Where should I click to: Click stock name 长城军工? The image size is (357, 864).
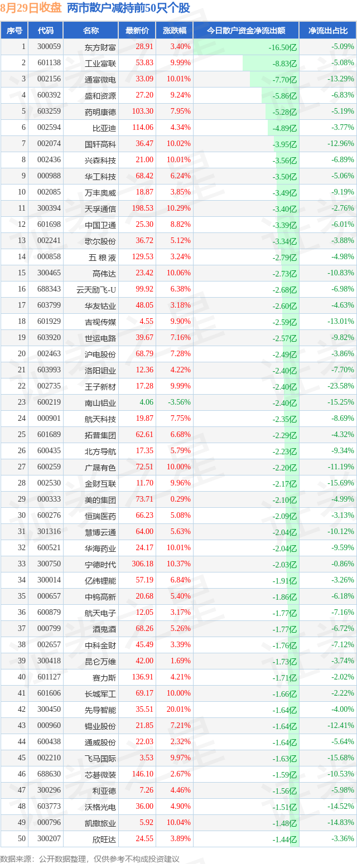tap(100, 694)
